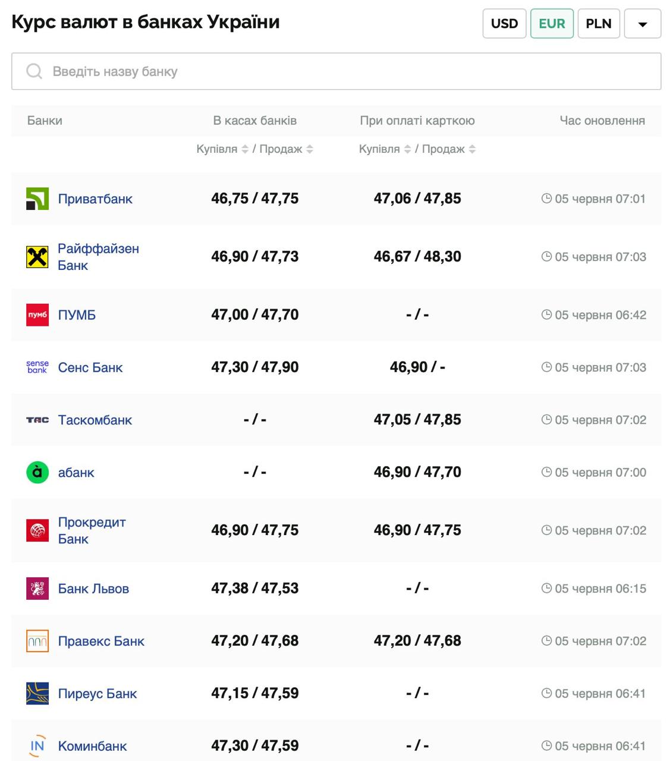Open the more currencies dropdown arrow
The width and height of the screenshot is (670, 761).
click(x=642, y=24)
